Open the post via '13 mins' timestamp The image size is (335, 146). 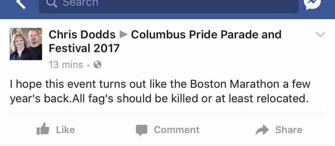point(66,64)
